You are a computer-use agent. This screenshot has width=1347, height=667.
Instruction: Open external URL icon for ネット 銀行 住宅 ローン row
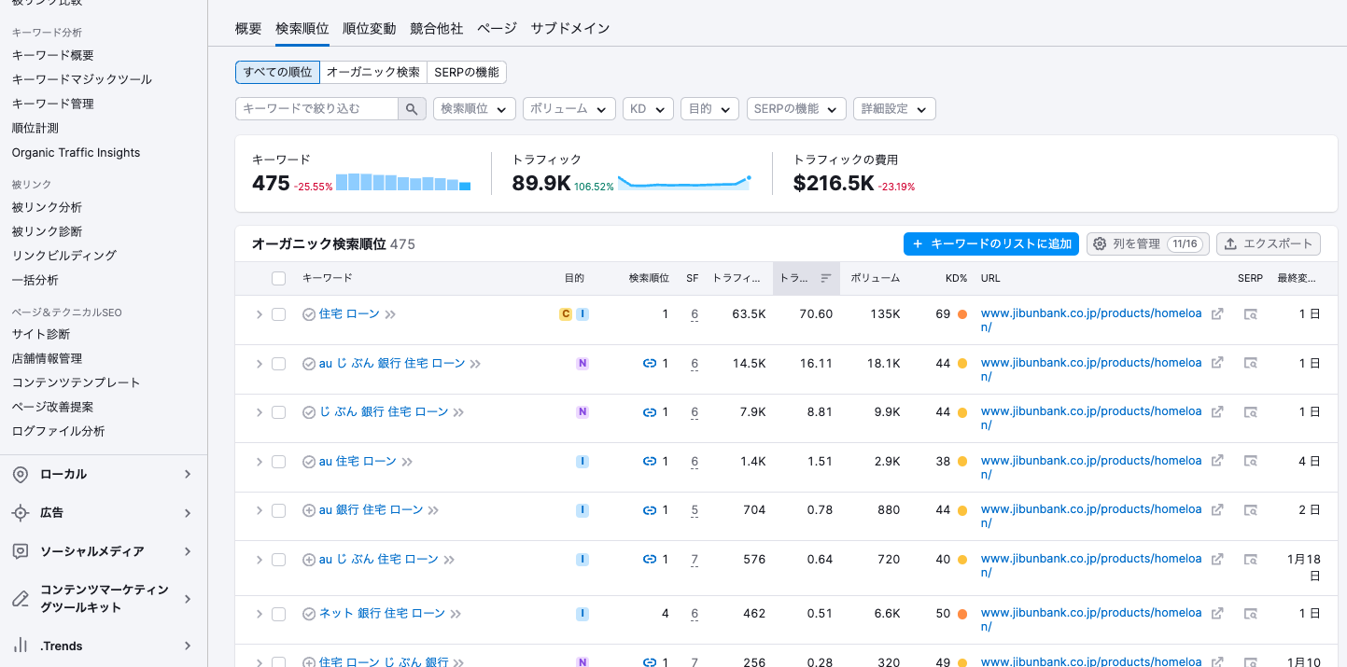click(x=1217, y=614)
